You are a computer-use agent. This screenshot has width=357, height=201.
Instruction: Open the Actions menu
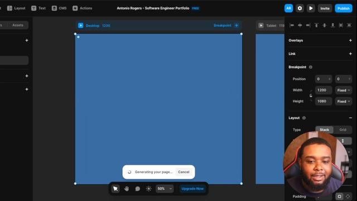point(82,8)
